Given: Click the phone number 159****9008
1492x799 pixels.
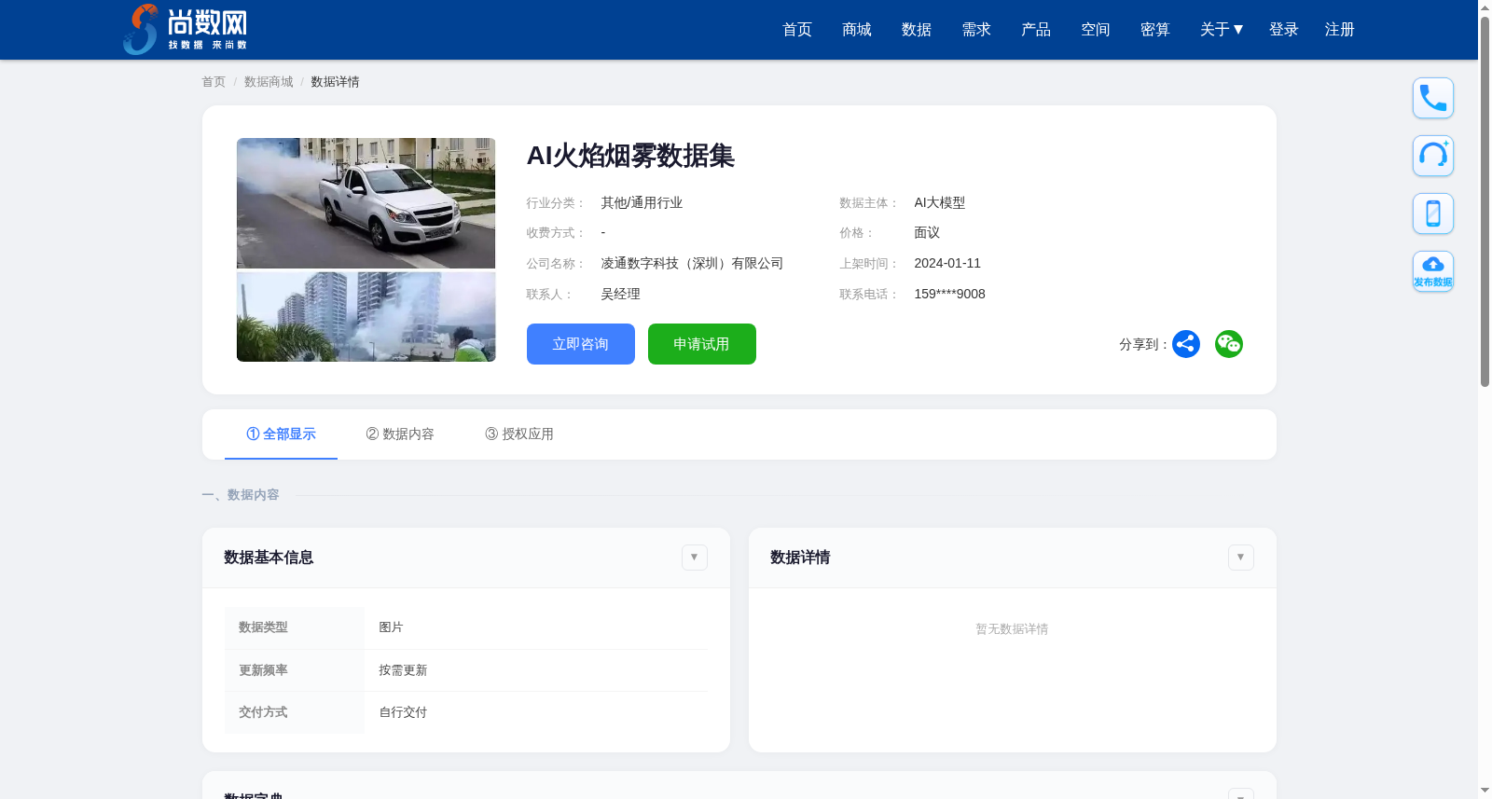Looking at the screenshot, I should (x=949, y=295).
